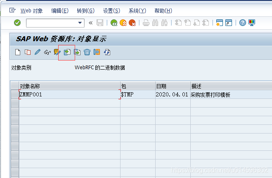Click the Delete trash can icon
Viewport: 272px width, 178px height.
(87, 52)
